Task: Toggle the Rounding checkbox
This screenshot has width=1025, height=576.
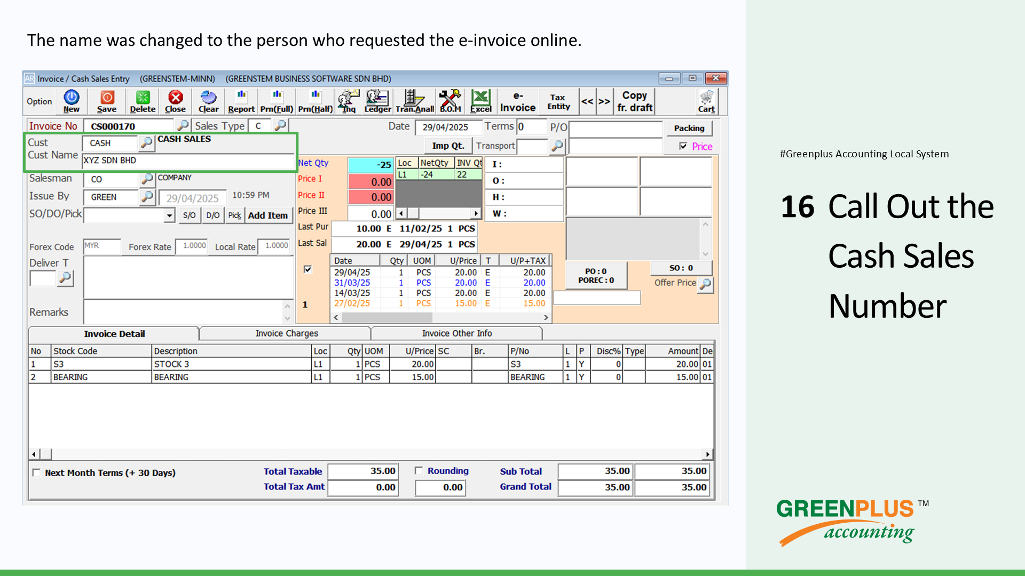Action: [x=419, y=471]
